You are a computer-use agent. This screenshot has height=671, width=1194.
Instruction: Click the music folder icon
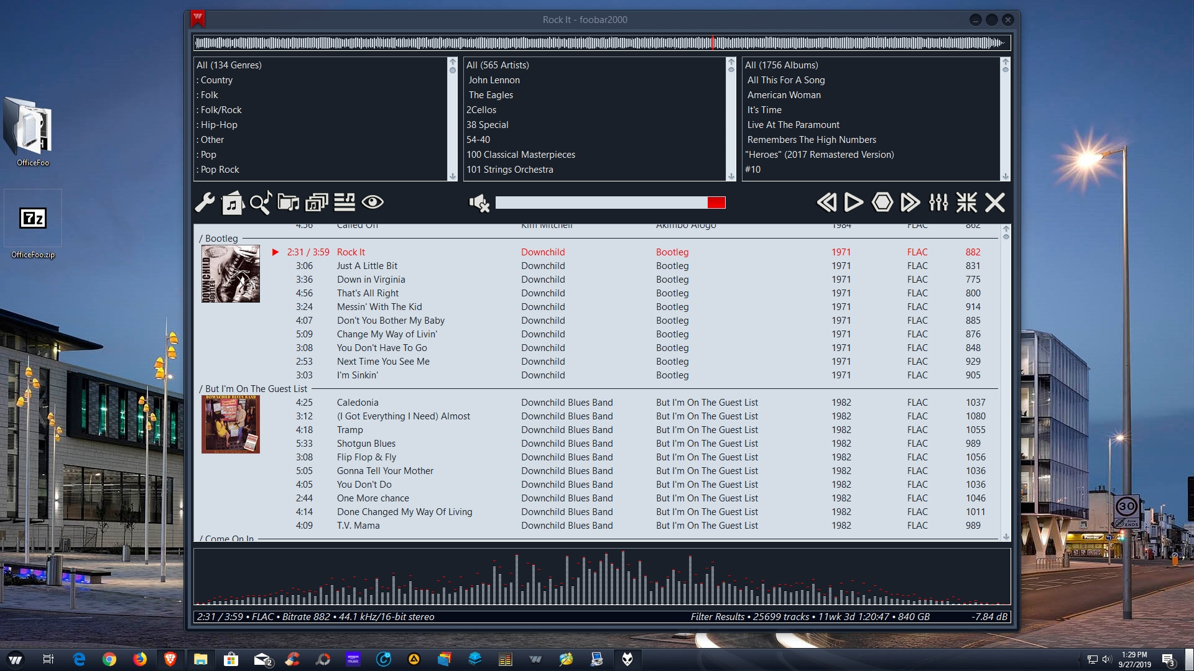[289, 203]
